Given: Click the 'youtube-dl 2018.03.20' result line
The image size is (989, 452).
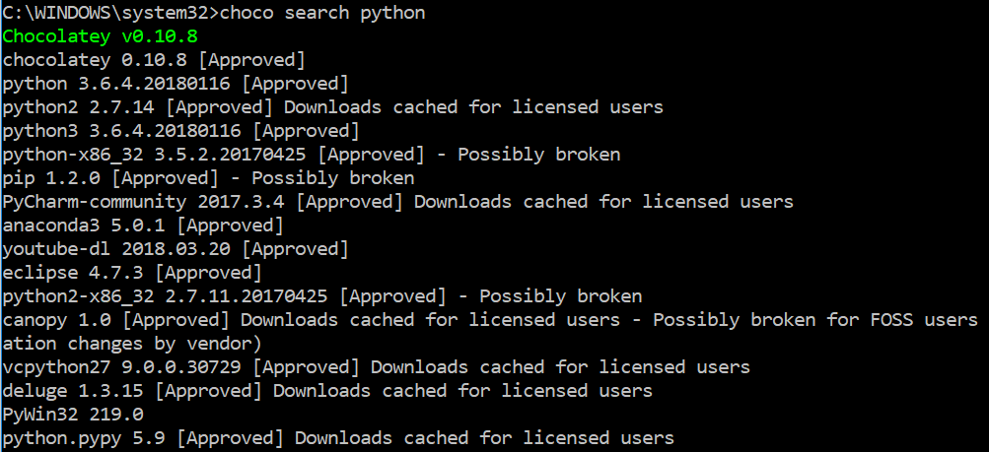Looking at the screenshot, I should [x=176, y=249].
